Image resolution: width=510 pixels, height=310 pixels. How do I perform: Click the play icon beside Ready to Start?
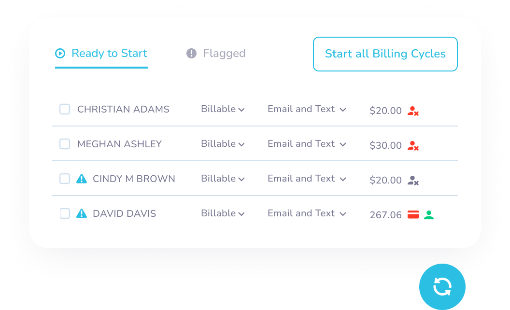click(60, 54)
